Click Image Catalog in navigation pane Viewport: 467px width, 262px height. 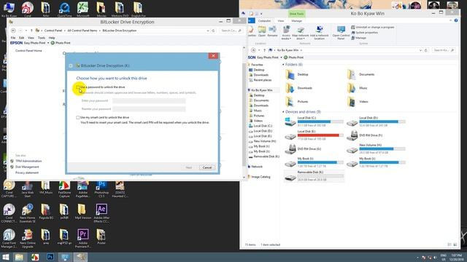(260, 177)
